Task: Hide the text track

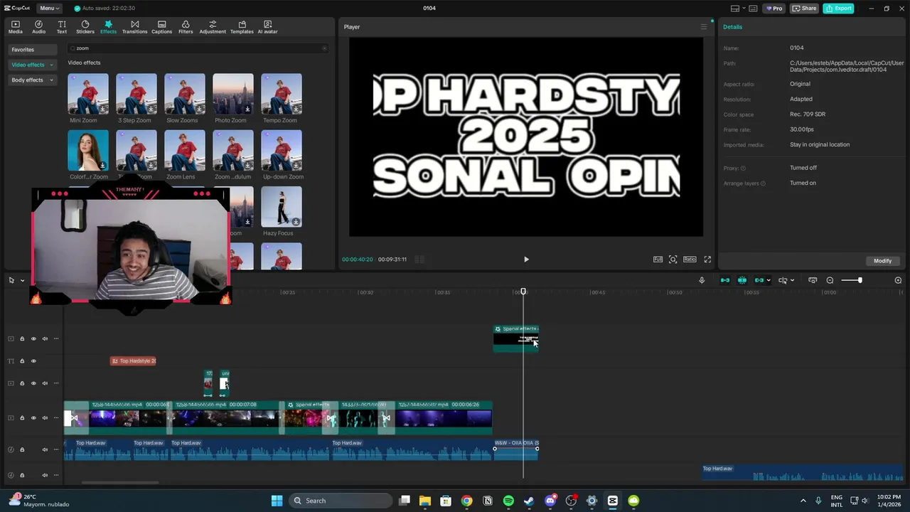Action: (x=33, y=361)
